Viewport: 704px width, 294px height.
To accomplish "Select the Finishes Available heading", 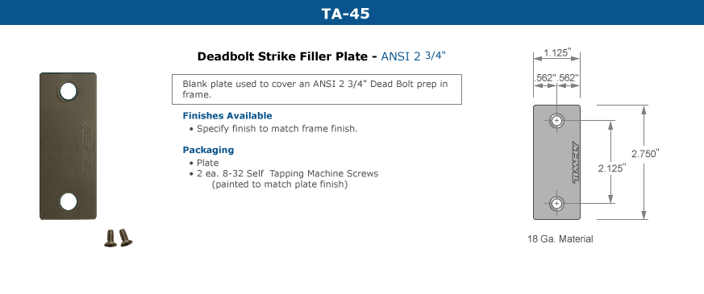I will 227,116.
